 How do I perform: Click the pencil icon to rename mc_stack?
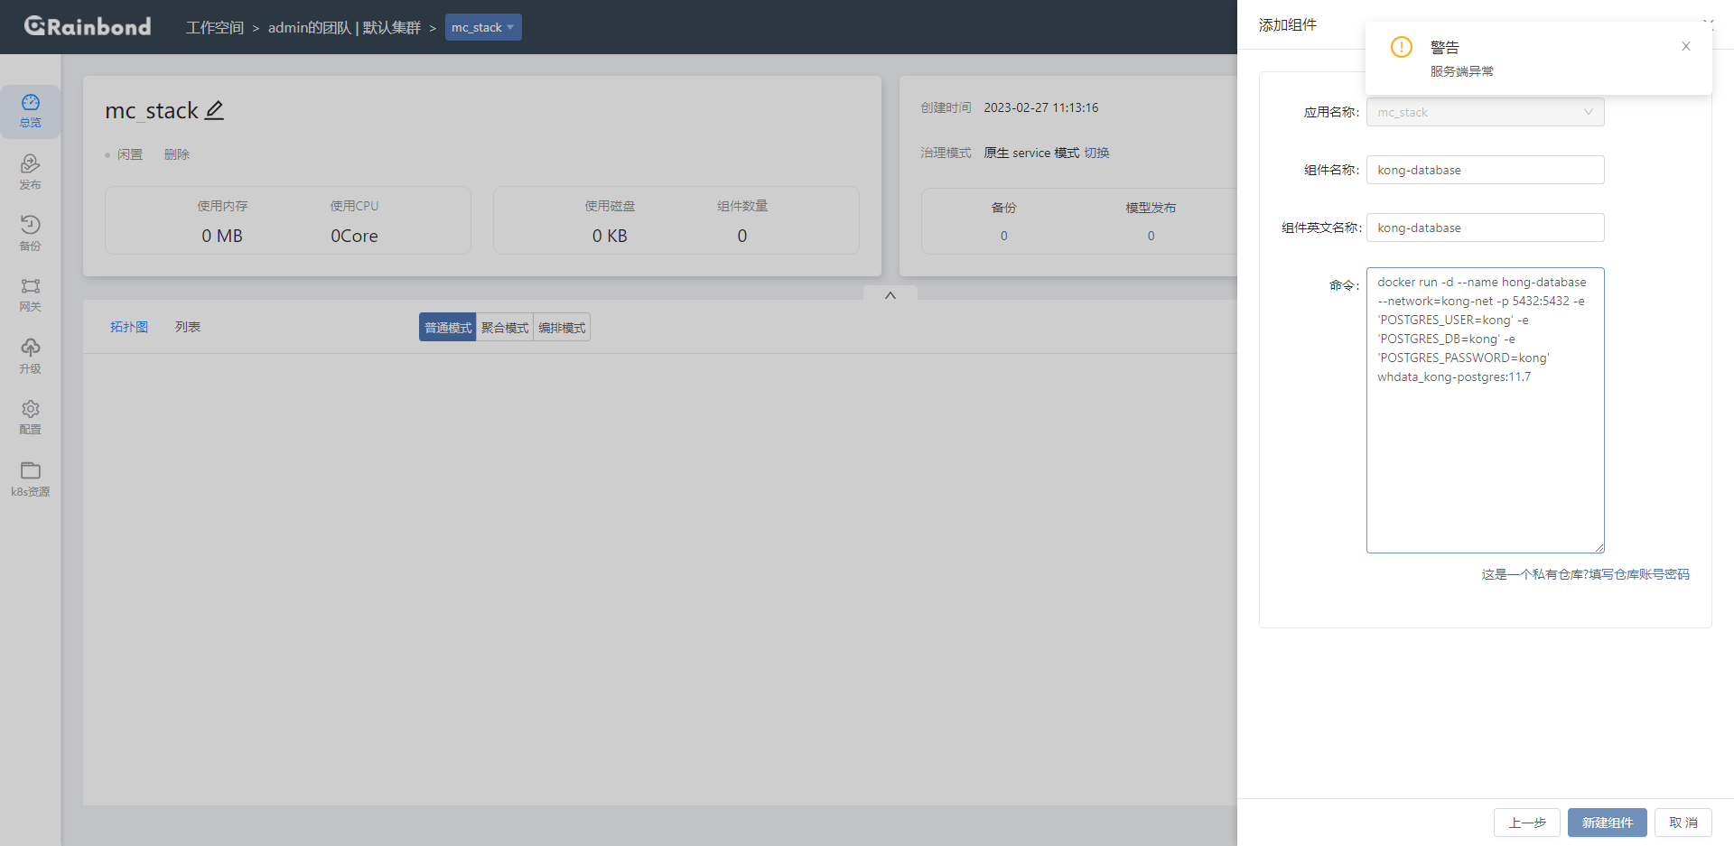pyautogui.click(x=215, y=109)
